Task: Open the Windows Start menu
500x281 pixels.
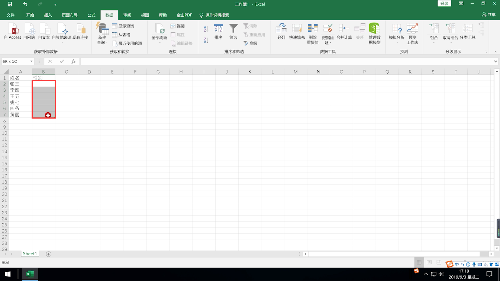Action: coord(8,274)
